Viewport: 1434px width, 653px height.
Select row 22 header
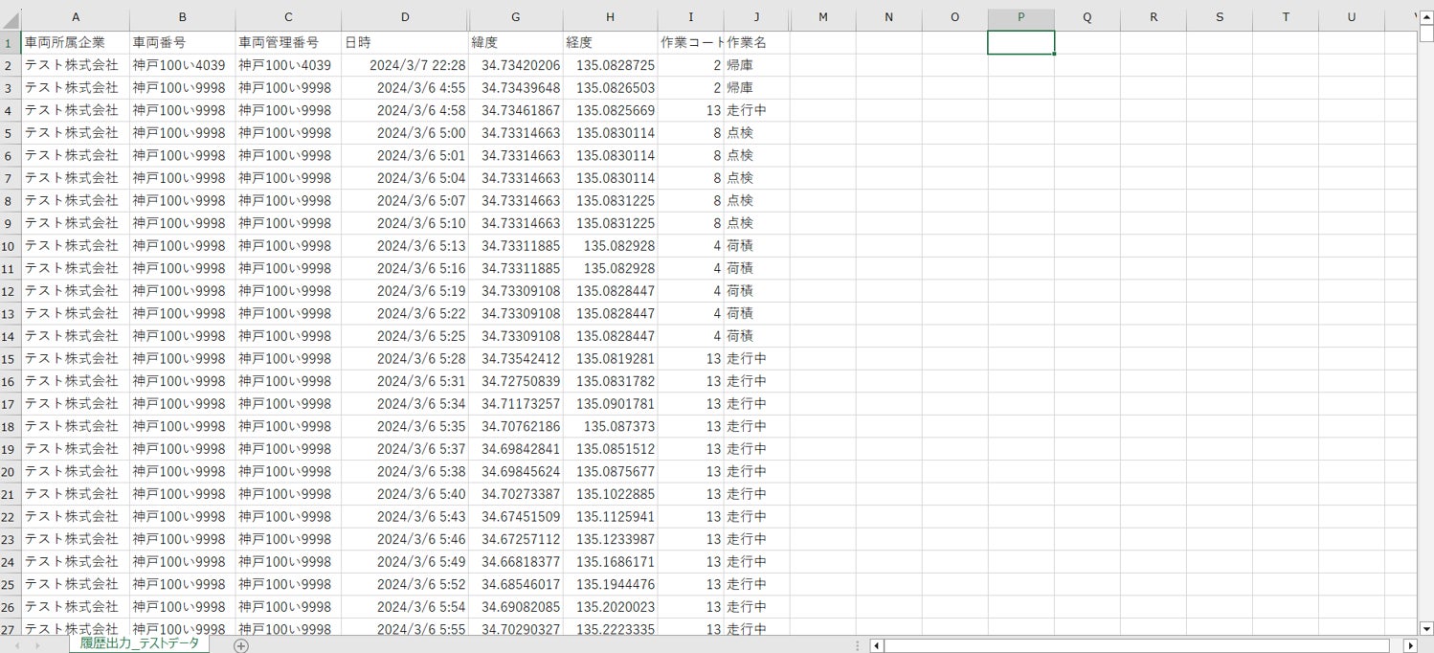[x=11, y=516]
